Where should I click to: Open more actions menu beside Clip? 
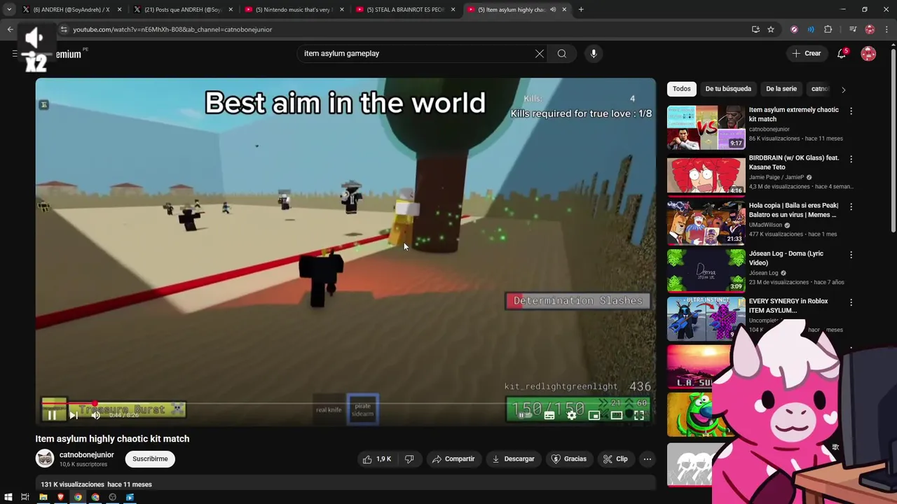[648, 459]
